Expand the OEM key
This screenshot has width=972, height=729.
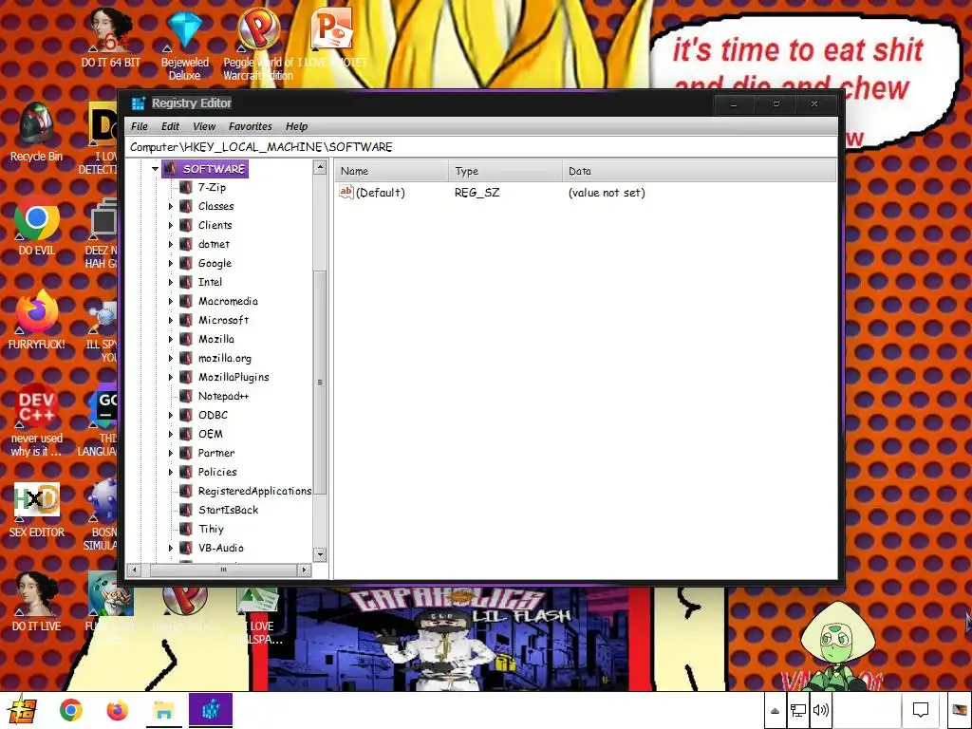(171, 435)
